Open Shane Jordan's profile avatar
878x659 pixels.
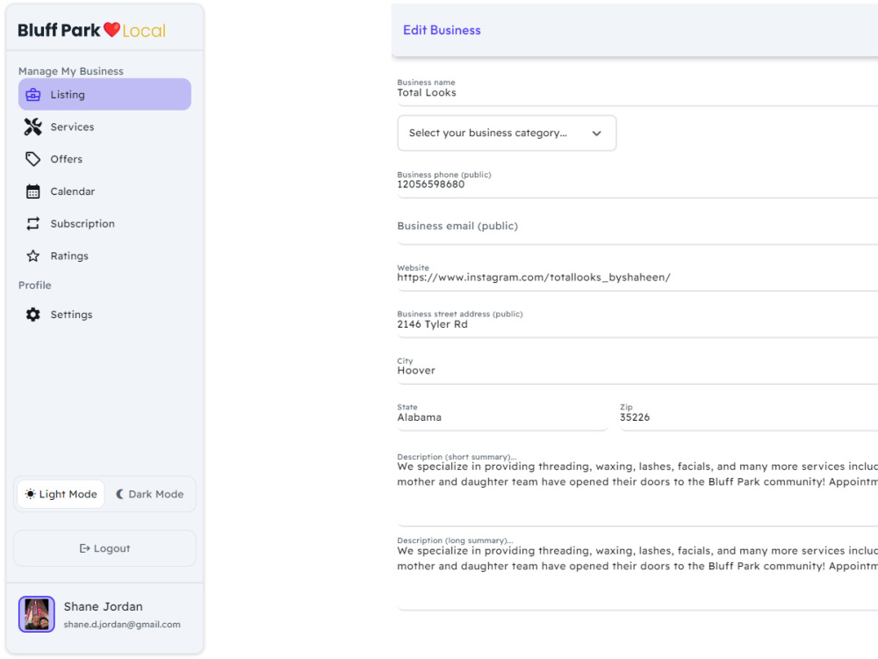point(36,614)
